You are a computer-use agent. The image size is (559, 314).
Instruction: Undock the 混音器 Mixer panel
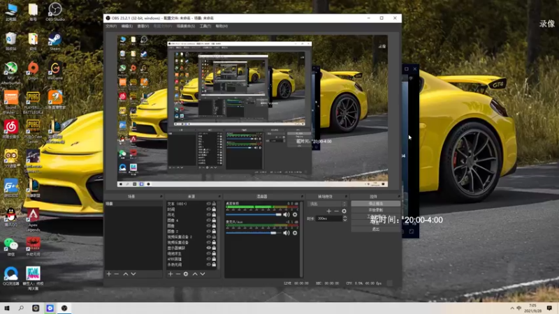pos(302,197)
